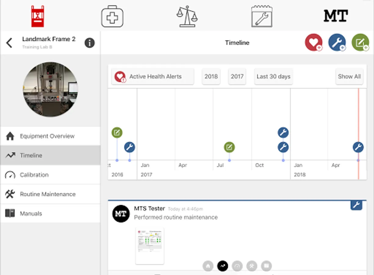Filter by Active Health Alerts
Viewport: 374px width, 275px height.
point(153,76)
